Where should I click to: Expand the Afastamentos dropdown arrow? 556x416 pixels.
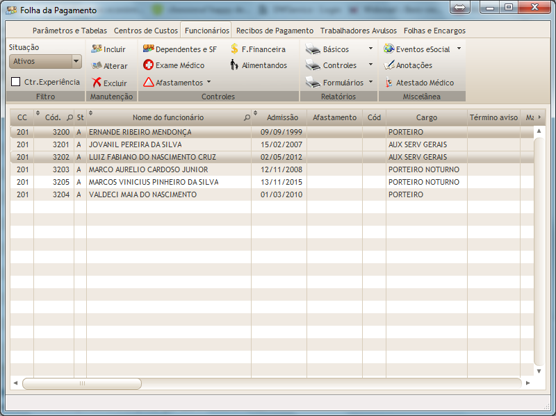209,83
